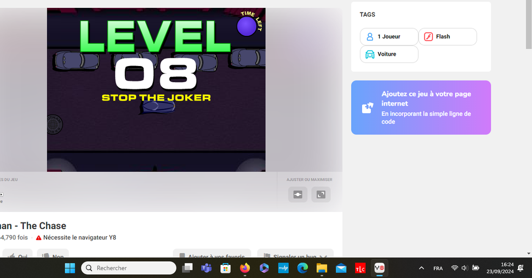
Task: Open Microsoft Teams from the taskbar
Action: (x=206, y=268)
